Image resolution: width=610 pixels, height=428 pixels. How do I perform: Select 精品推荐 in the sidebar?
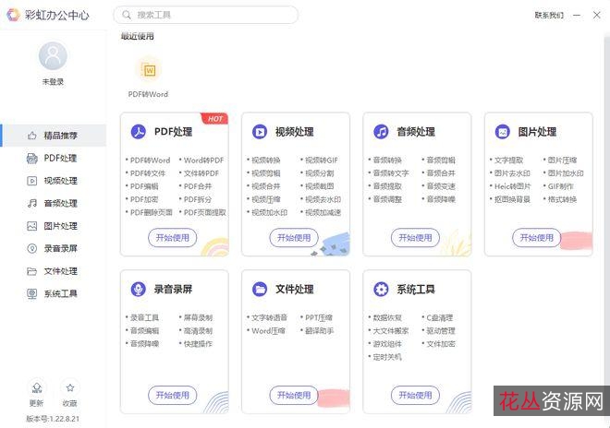click(x=54, y=136)
